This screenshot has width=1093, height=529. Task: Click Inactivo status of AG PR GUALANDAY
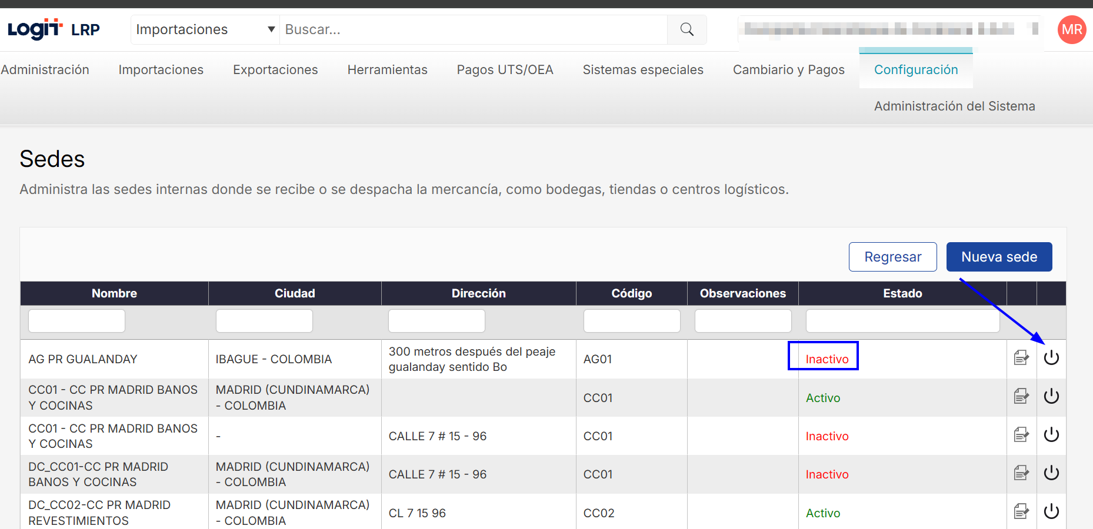click(x=827, y=359)
